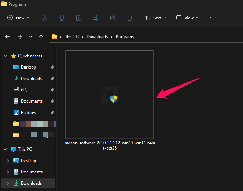Click the folder icon in address bar
Image resolution: width=243 pixels, height=191 pixels.
(55, 36)
